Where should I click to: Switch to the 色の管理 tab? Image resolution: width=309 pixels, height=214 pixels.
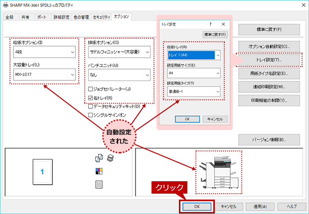click(x=81, y=17)
